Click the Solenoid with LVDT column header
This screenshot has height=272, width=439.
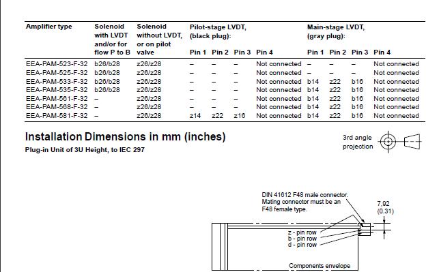pyautogui.click(x=112, y=40)
